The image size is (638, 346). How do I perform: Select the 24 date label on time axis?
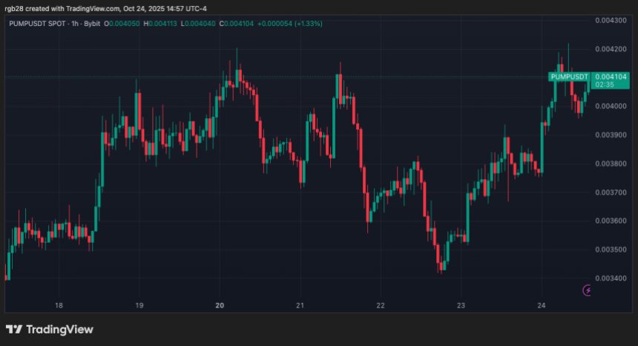[x=541, y=305]
